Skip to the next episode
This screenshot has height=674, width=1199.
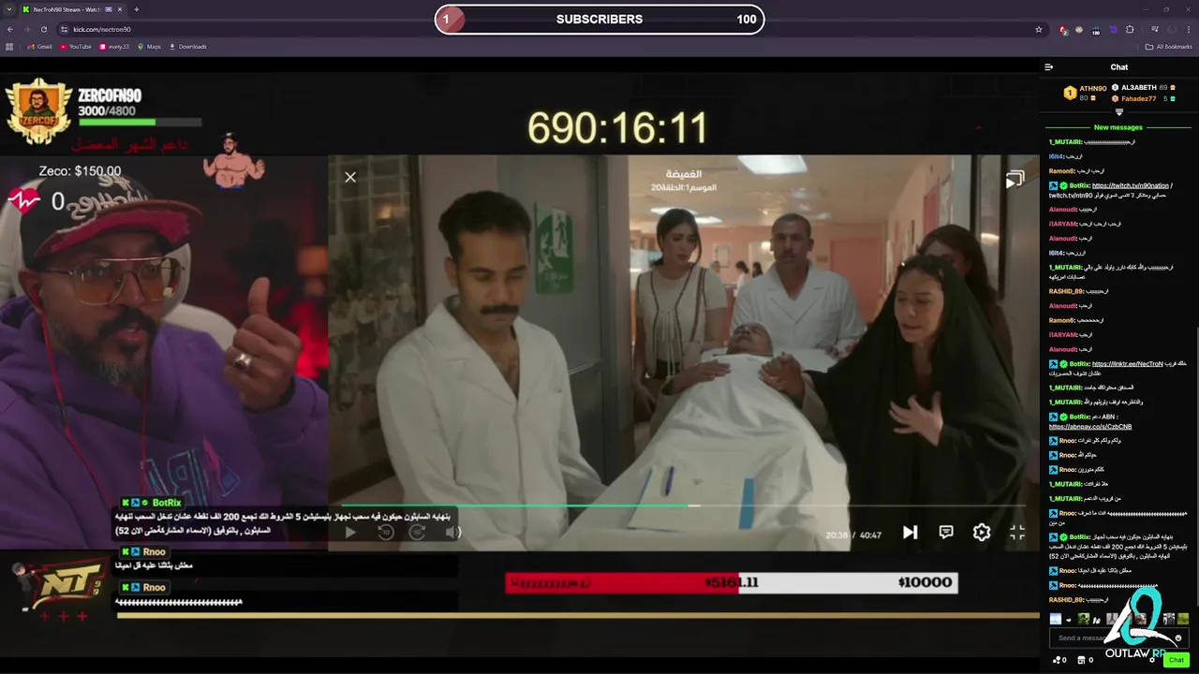pyautogui.click(x=910, y=533)
